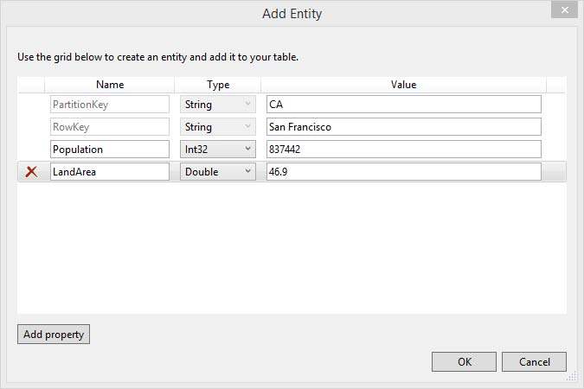Click the LandArea value field showing 46.9
The image size is (584, 389).
[x=403, y=172]
